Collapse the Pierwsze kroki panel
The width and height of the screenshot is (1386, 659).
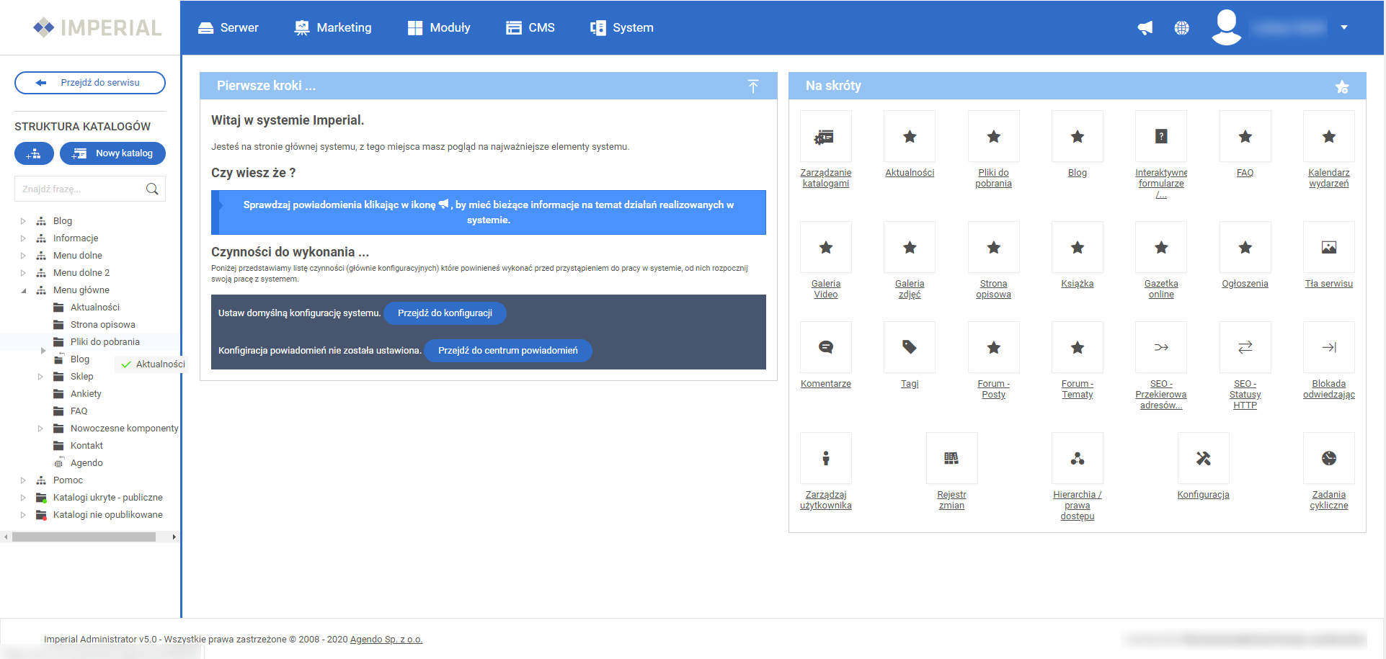753,86
